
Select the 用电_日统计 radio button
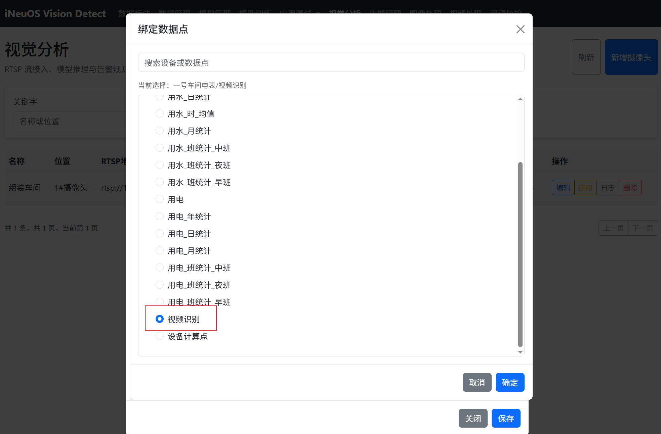click(x=160, y=233)
